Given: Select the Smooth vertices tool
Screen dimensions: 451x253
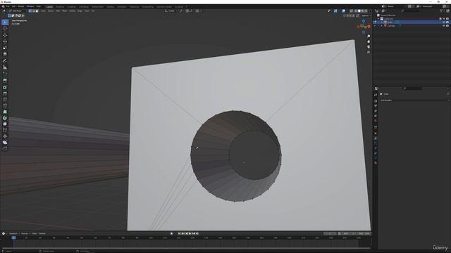Looking at the screenshot, I should pyautogui.click(x=5, y=124).
